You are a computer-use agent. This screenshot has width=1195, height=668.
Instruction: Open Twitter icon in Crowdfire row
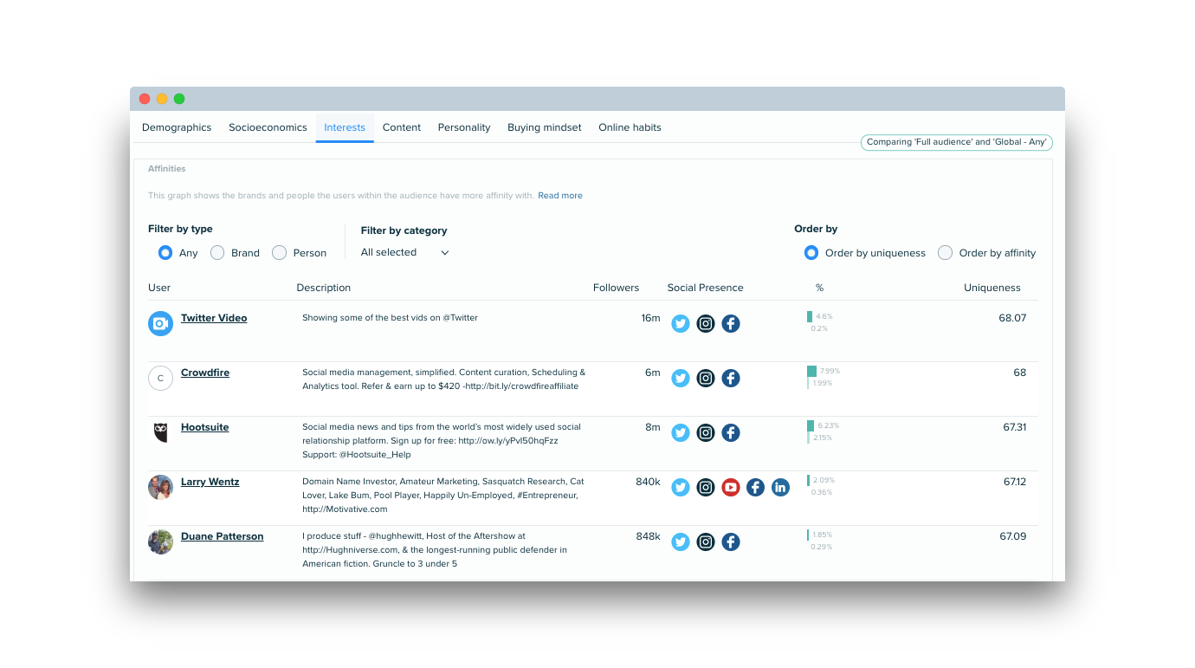681,379
